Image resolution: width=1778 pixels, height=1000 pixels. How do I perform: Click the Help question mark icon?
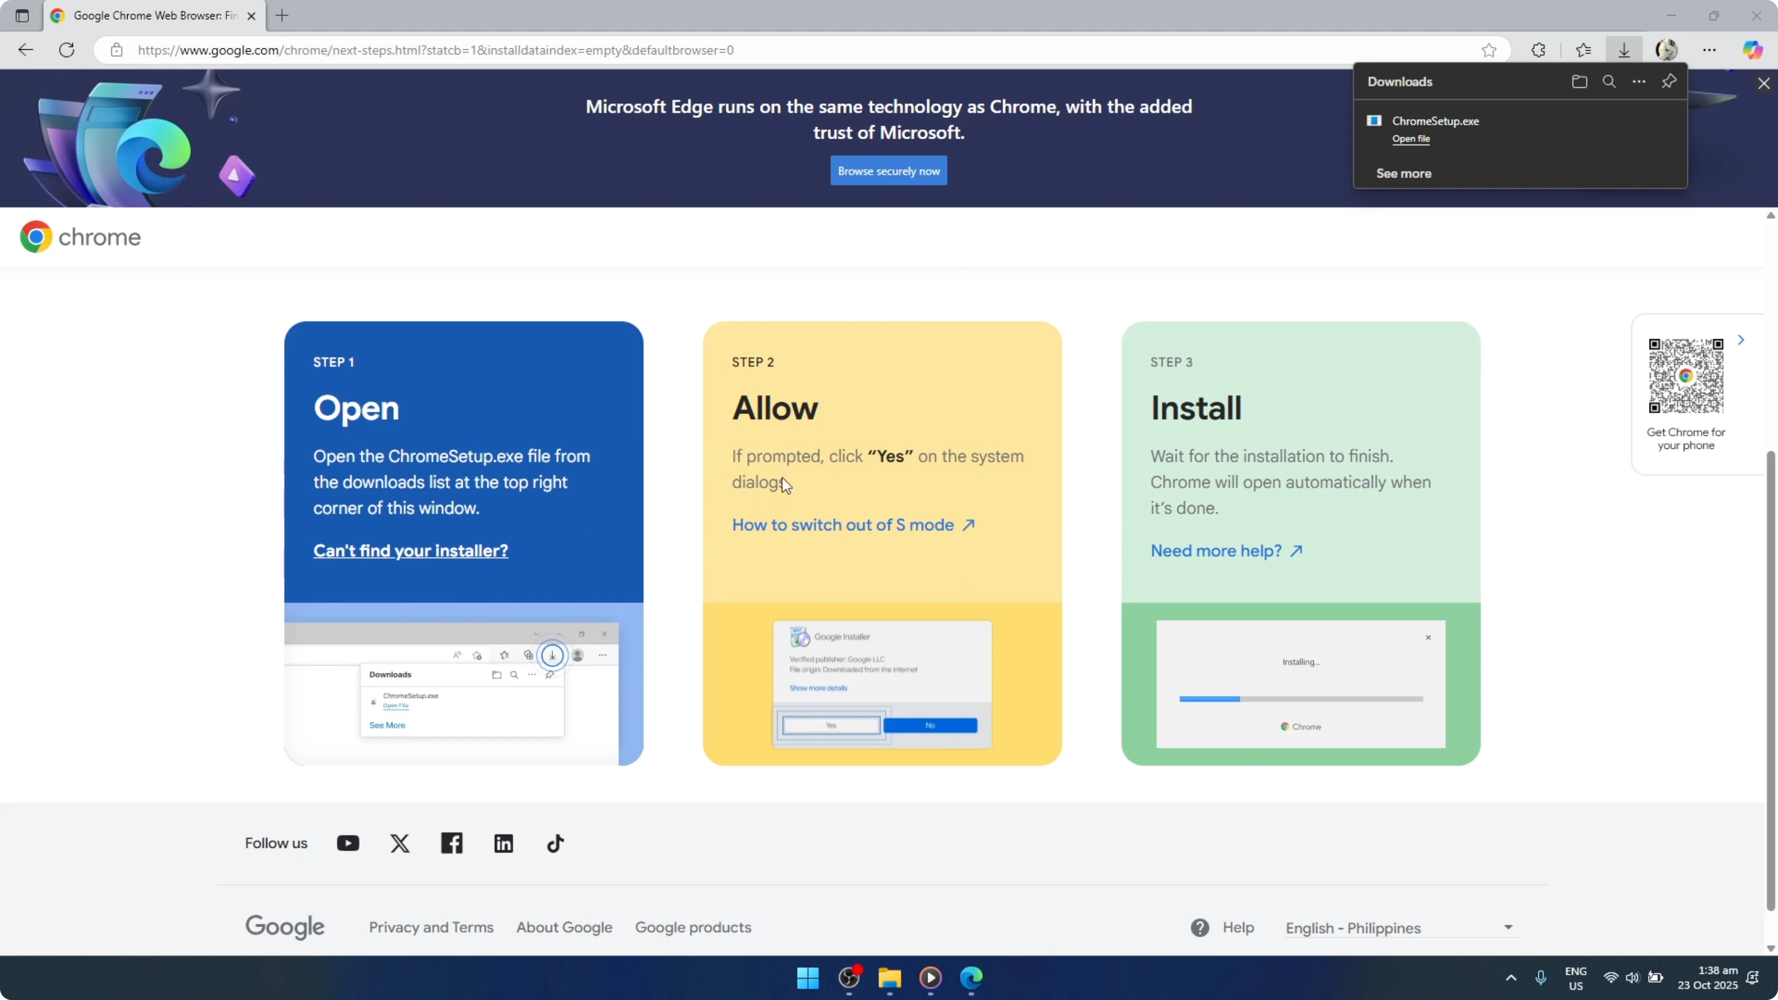coord(1200,928)
